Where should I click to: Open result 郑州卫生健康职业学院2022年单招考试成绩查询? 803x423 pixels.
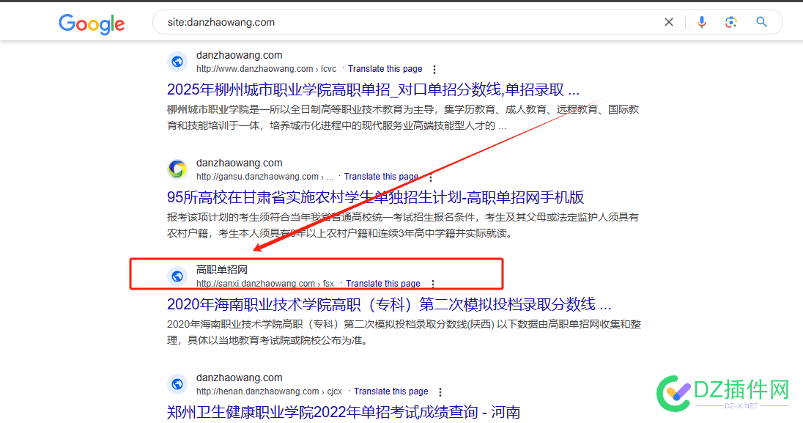[x=344, y=412]
